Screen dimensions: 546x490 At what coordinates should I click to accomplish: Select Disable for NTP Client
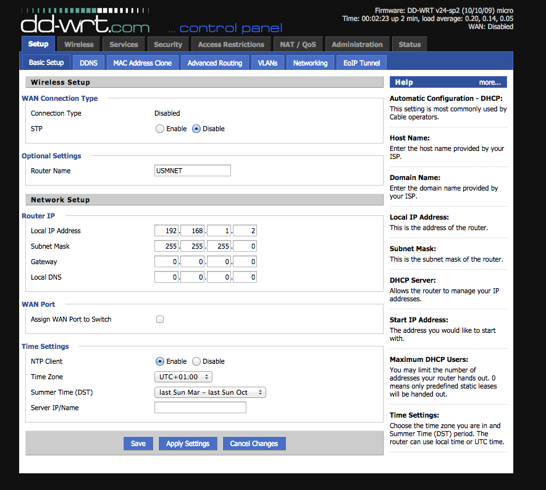[x=196, y=361]
